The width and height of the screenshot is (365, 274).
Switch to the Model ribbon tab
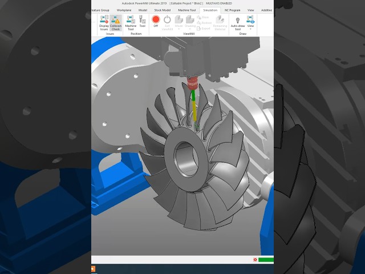[143, 10]
